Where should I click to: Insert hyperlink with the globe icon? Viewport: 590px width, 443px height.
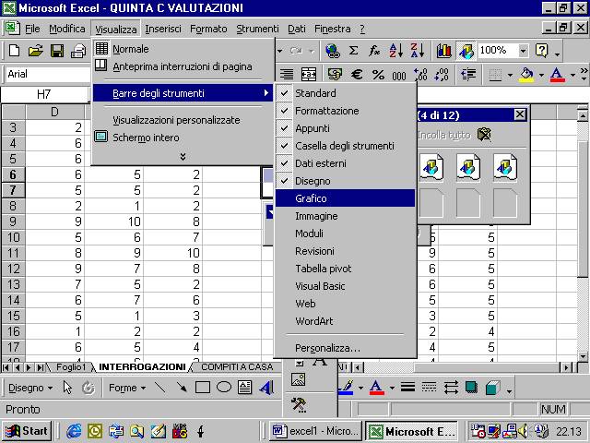[x=332, y=51]
